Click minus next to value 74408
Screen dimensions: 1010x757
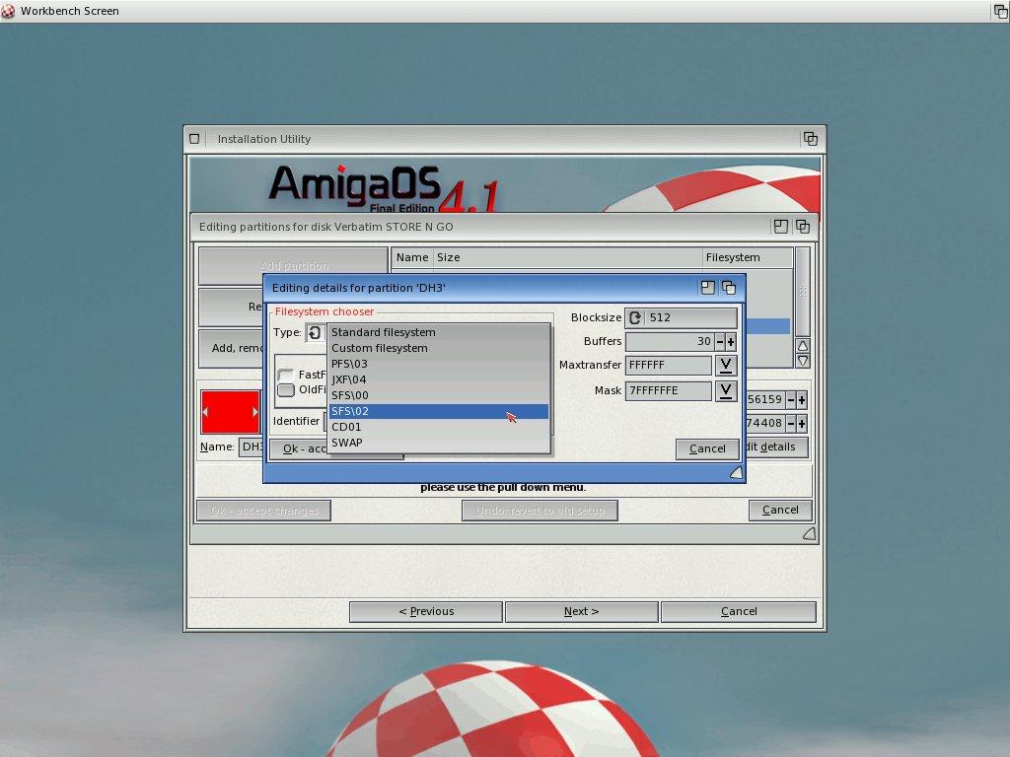coord(791,424)
